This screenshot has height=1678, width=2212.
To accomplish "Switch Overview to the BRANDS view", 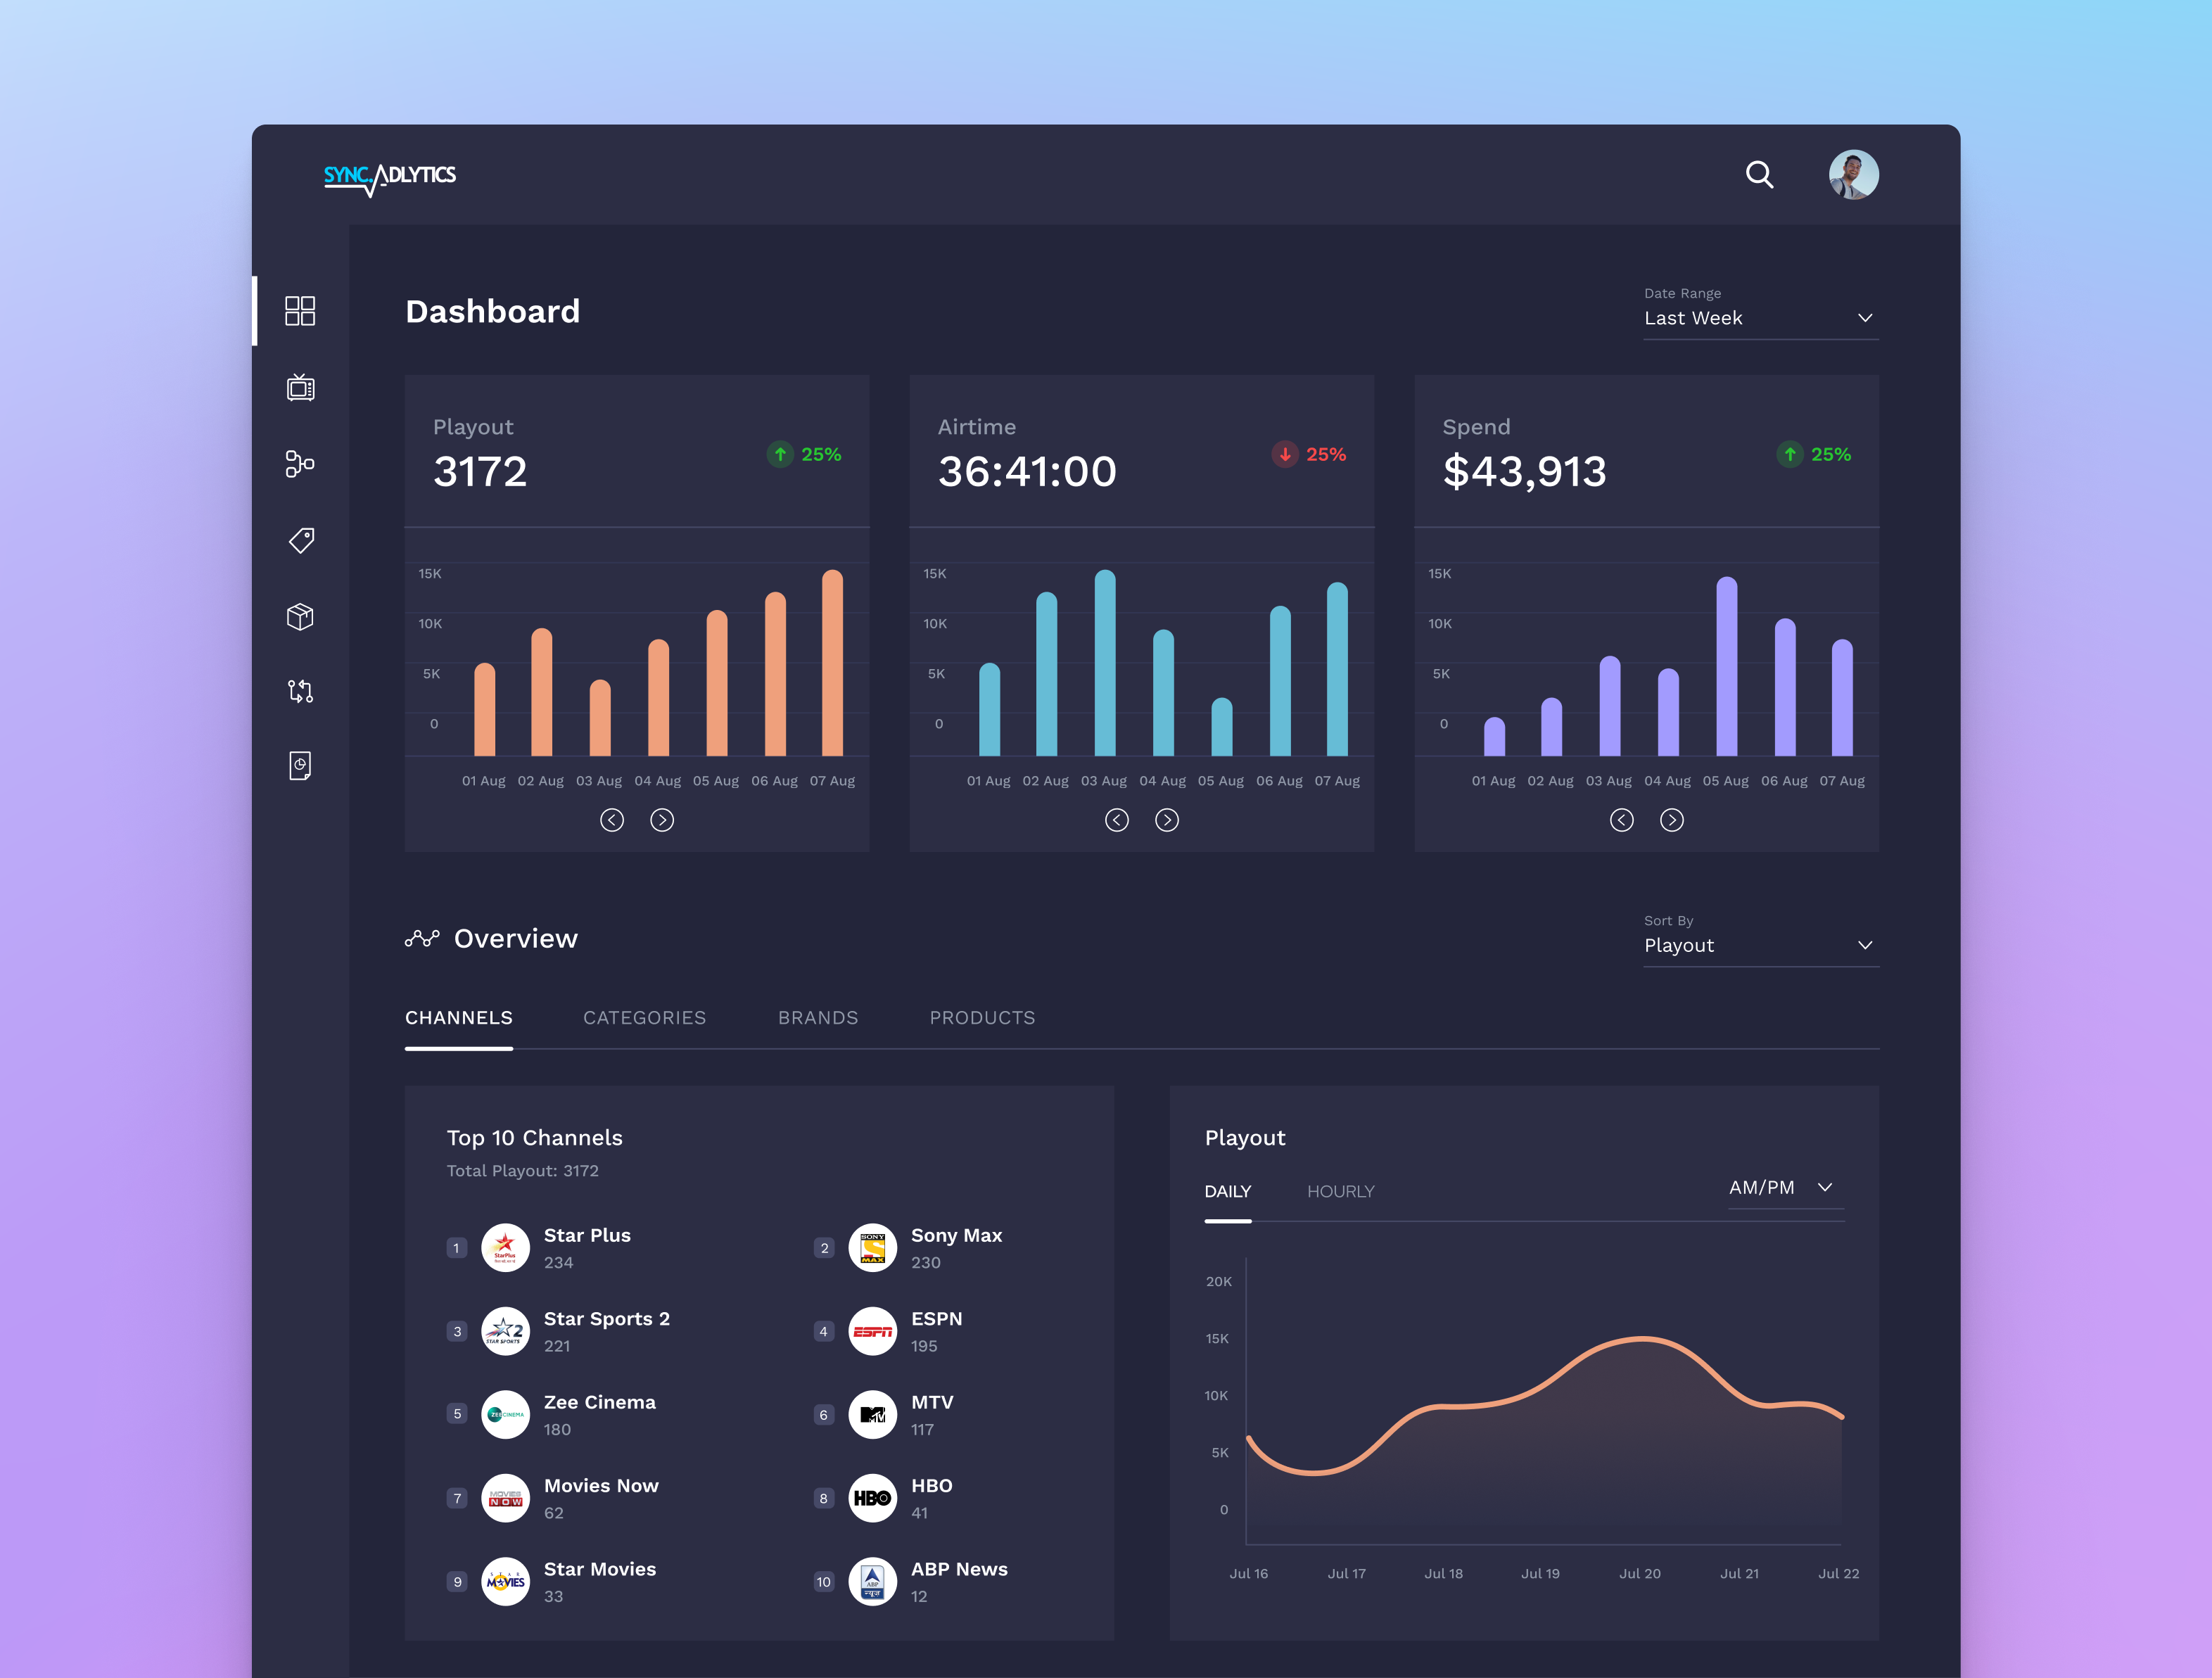I will coord(818,1018).
